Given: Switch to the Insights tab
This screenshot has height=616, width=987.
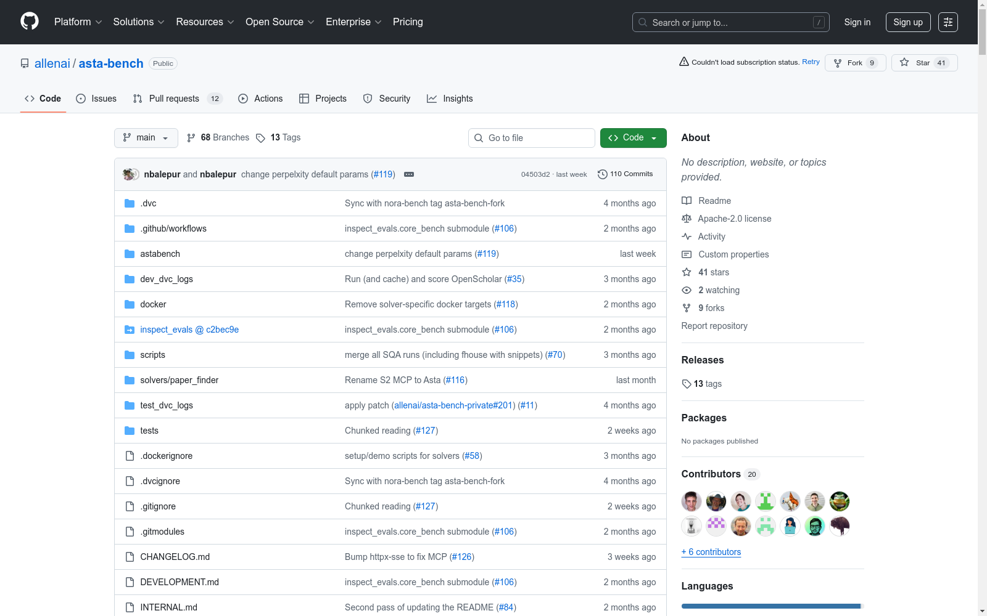Looking at the screenshot, I should tap(450, 99).
